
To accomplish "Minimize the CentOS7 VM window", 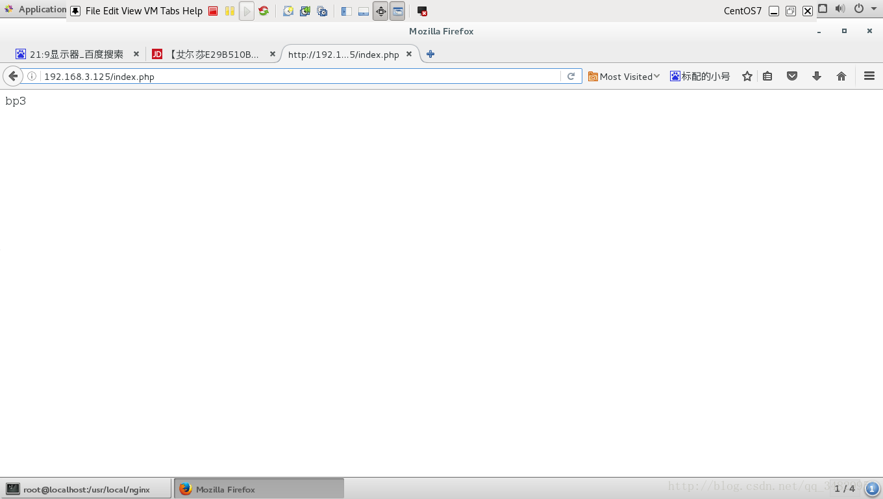I will click(x=774, y=11).
